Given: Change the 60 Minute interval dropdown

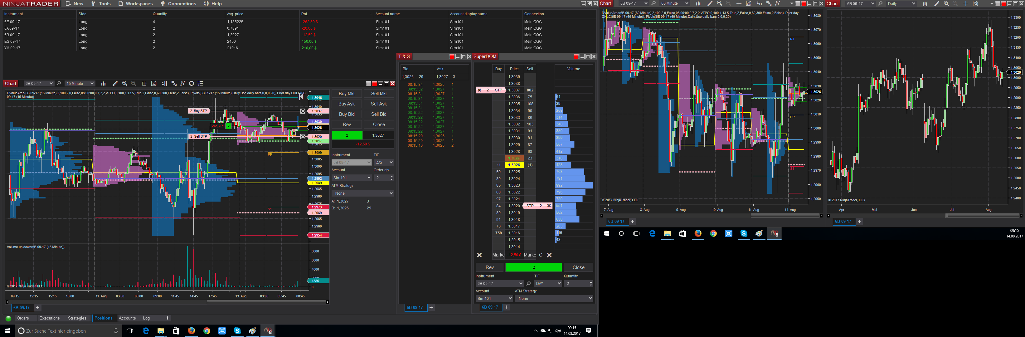Looking at the screenshot, I should [x=674, y=3].
